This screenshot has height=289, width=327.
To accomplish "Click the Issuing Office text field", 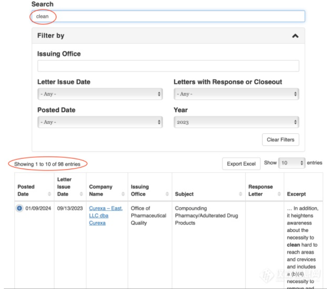I will tap(168, 66).
